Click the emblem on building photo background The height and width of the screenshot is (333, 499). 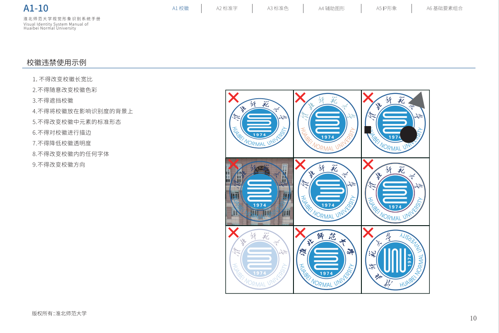pyautogui.click(x=260, y=192)
